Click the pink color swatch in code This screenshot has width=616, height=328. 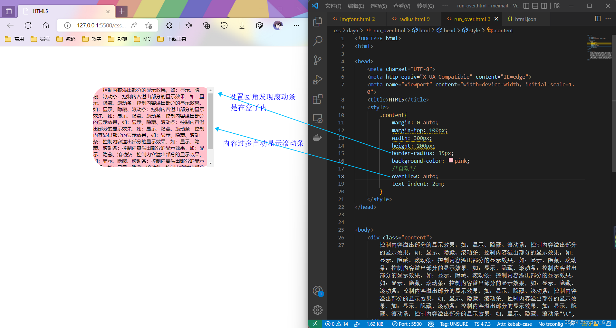tap(451, 160)
